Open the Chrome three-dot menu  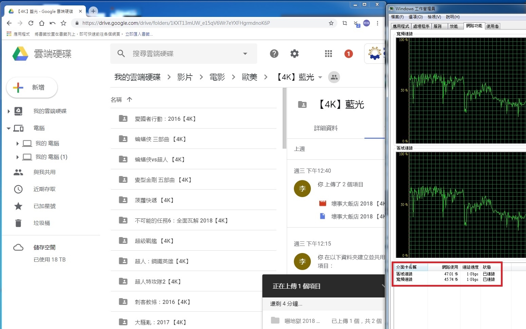tap(377, 23)
